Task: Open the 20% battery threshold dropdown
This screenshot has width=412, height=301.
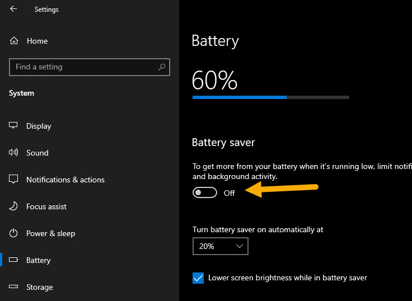Action: tap(220, 246)
